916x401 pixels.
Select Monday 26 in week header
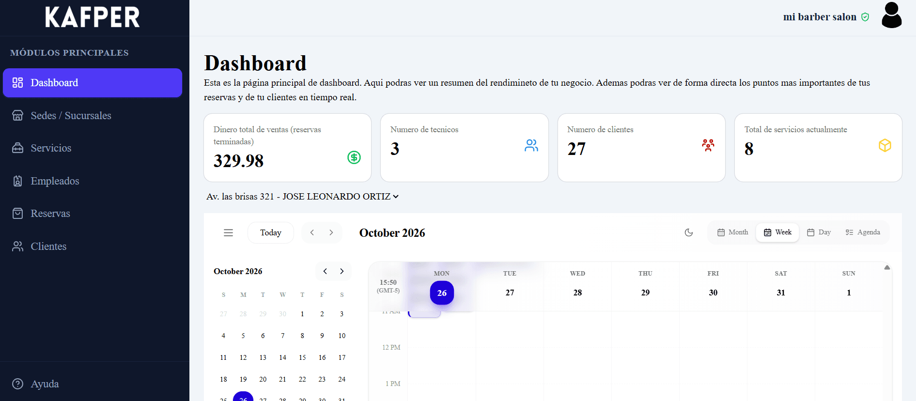click(x=442, y=293)
